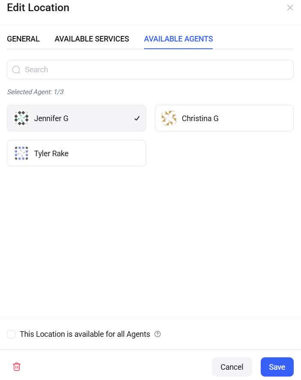Screen dimensions: 301x380
Task: Click inside the Search input field
Action: [x=150, y=69]
